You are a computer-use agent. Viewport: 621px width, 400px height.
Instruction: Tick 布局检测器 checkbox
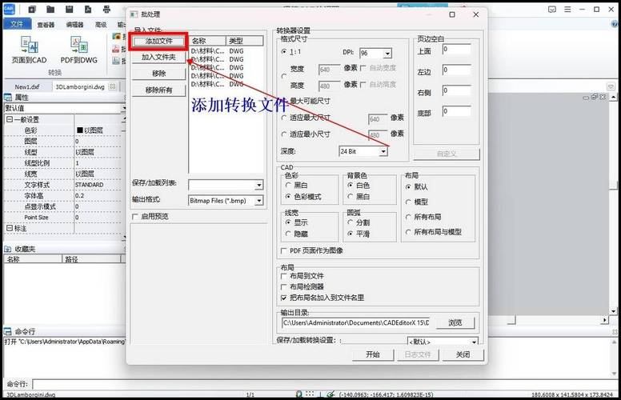tap(283, 286)
